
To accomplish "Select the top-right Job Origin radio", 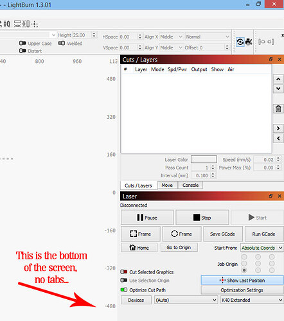I will [272, 257].
